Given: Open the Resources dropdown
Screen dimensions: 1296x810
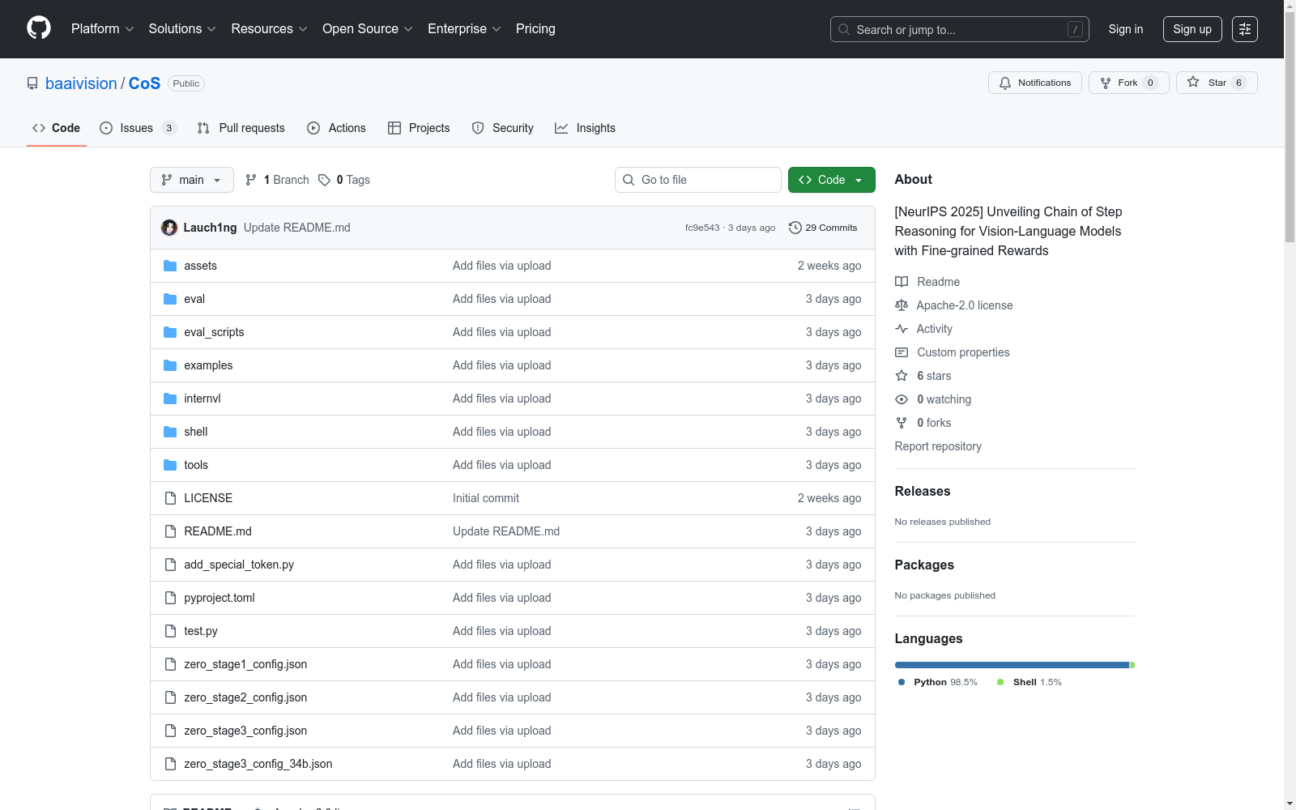Looking at the screenshot, I should click(x=269, y=29).
